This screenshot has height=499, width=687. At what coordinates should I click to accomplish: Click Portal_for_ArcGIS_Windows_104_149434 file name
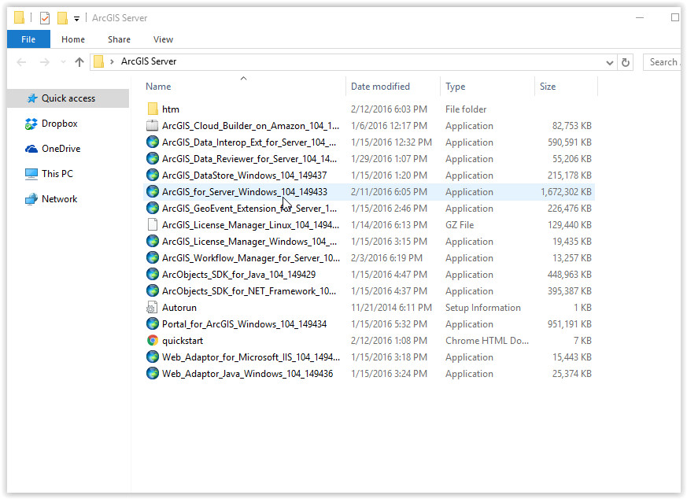244,324
